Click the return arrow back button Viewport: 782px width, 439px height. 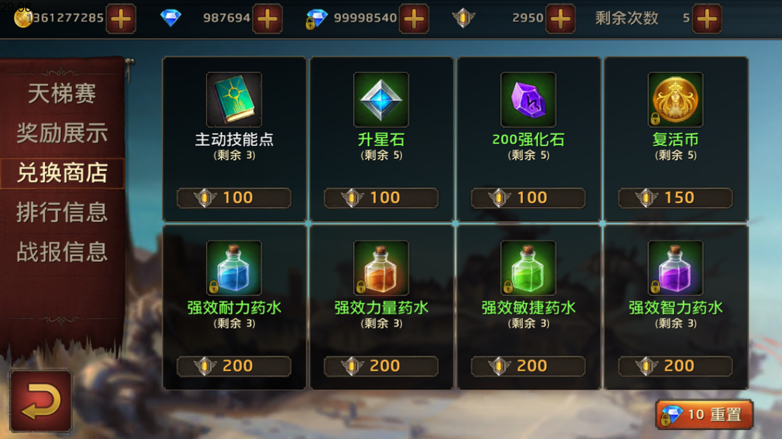pos(41,401)
